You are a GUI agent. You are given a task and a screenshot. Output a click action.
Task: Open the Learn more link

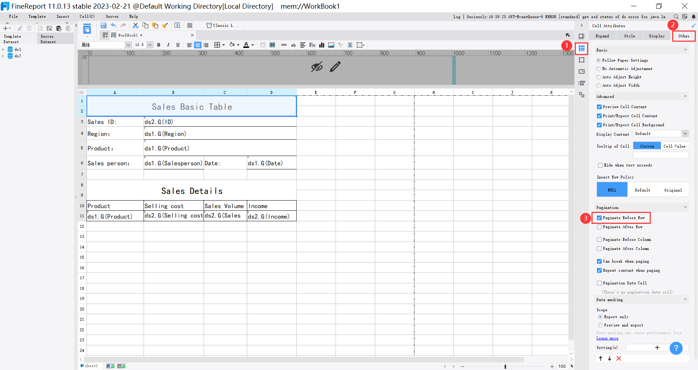607,338
